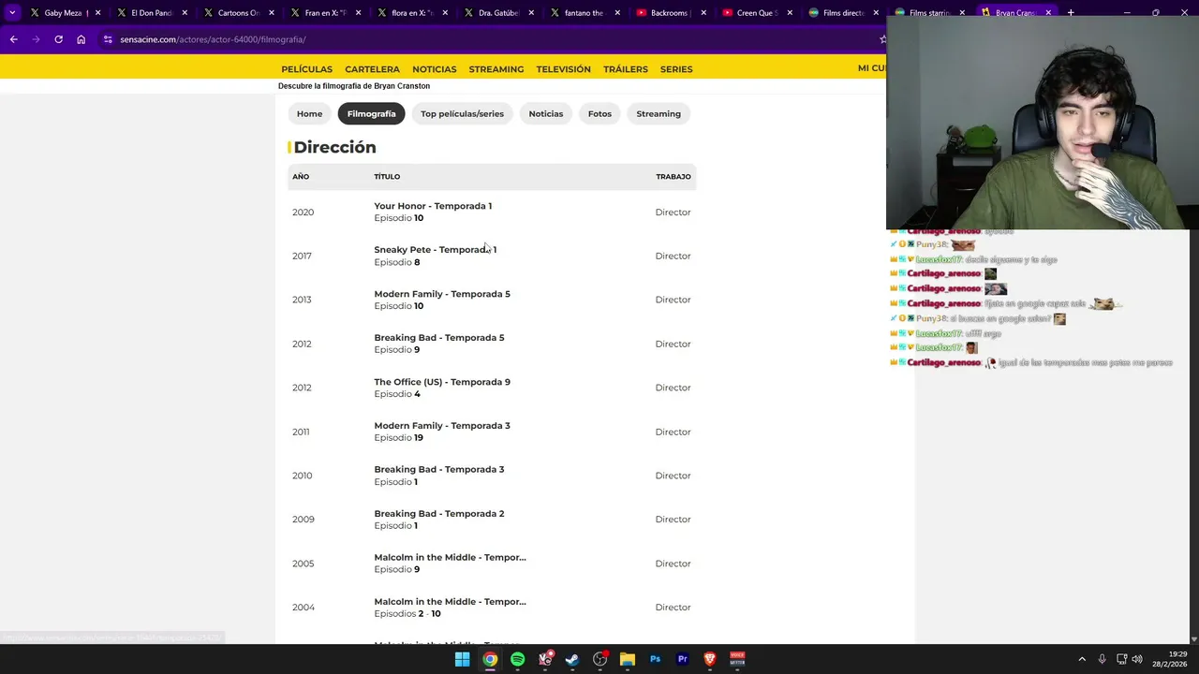Open Modern Family - Temporada 3 link
Screen dimensions: 1199x674
(442, 426)
